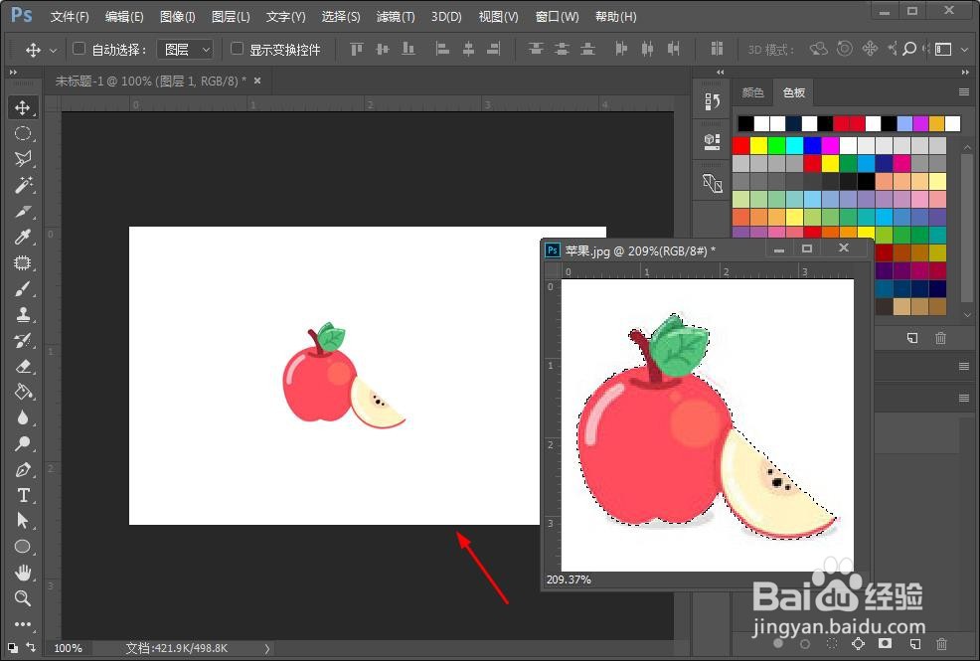Screen dimensions: 980x661
Task: Delete swatch using the trash icon
Action: (x=940, y=338)
